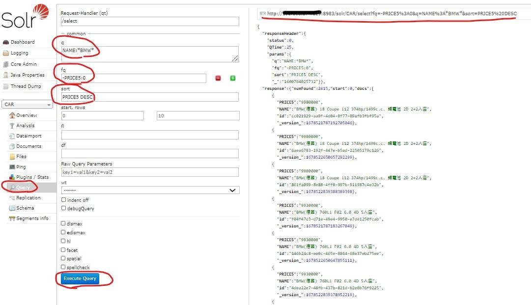This screenshot has width=531, height=305.
Task: Click the Request-Handler (qt) input field
Action: 150,21
